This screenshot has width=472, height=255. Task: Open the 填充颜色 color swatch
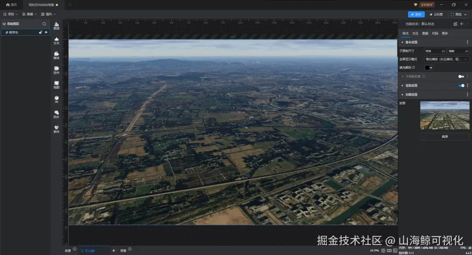coord(429,68)
